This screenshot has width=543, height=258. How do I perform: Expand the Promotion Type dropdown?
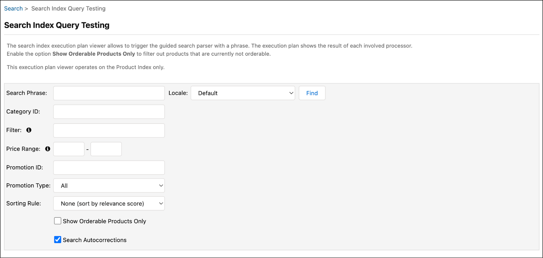pos(109,186)
